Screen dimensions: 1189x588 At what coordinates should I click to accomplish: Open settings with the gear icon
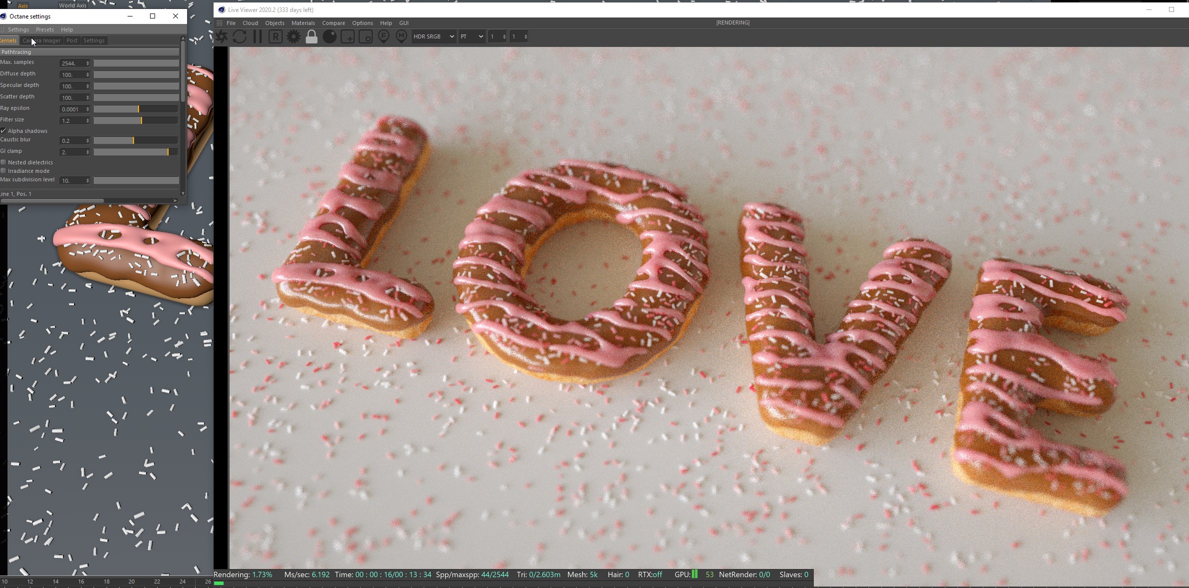tap(294, 36)
